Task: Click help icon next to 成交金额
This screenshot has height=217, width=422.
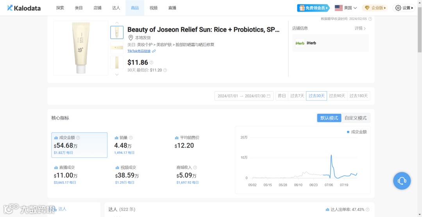Action: 78,138
